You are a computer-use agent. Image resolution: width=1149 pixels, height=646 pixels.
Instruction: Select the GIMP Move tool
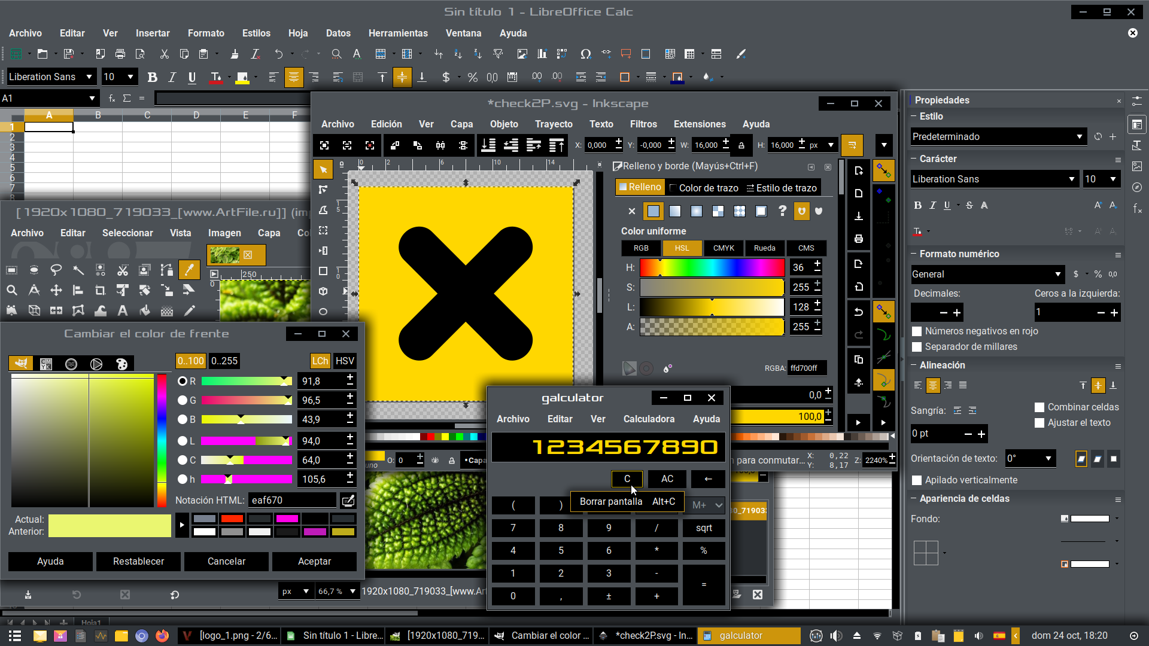pos(56,290)
